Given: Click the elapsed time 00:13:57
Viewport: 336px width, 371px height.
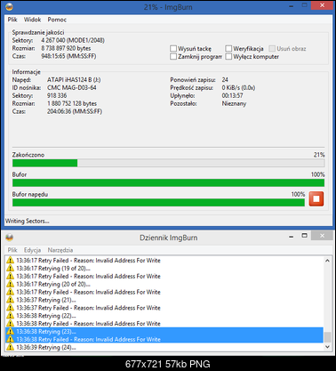Looking at the screenshot, I should point(232,95).
